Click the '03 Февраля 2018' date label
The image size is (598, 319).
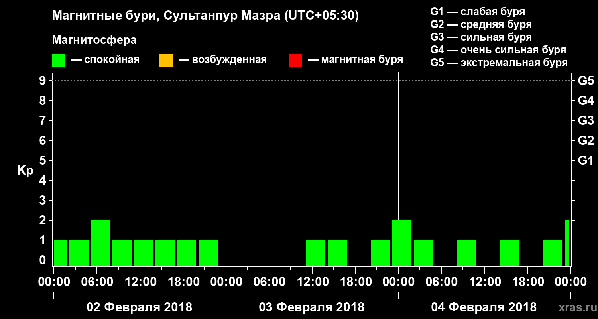point(312,307)
